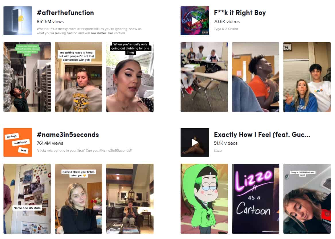Open the living room couch video
The image size is (335, 239).
click(x=130, y=198)
